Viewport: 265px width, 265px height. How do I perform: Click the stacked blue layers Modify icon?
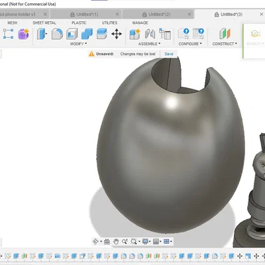(x=102, y=34)
